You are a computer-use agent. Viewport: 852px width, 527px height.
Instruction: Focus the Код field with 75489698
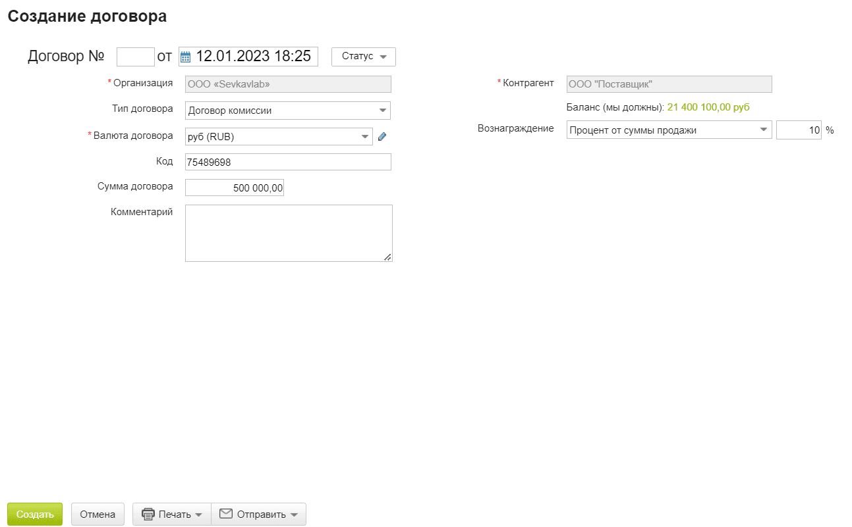tap(288, 162)
